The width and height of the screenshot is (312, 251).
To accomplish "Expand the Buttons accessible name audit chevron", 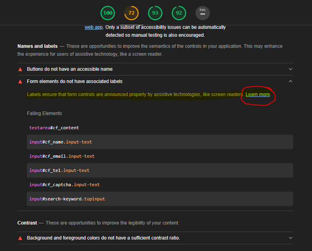I will pyautogui.click(x=290, y=69).
